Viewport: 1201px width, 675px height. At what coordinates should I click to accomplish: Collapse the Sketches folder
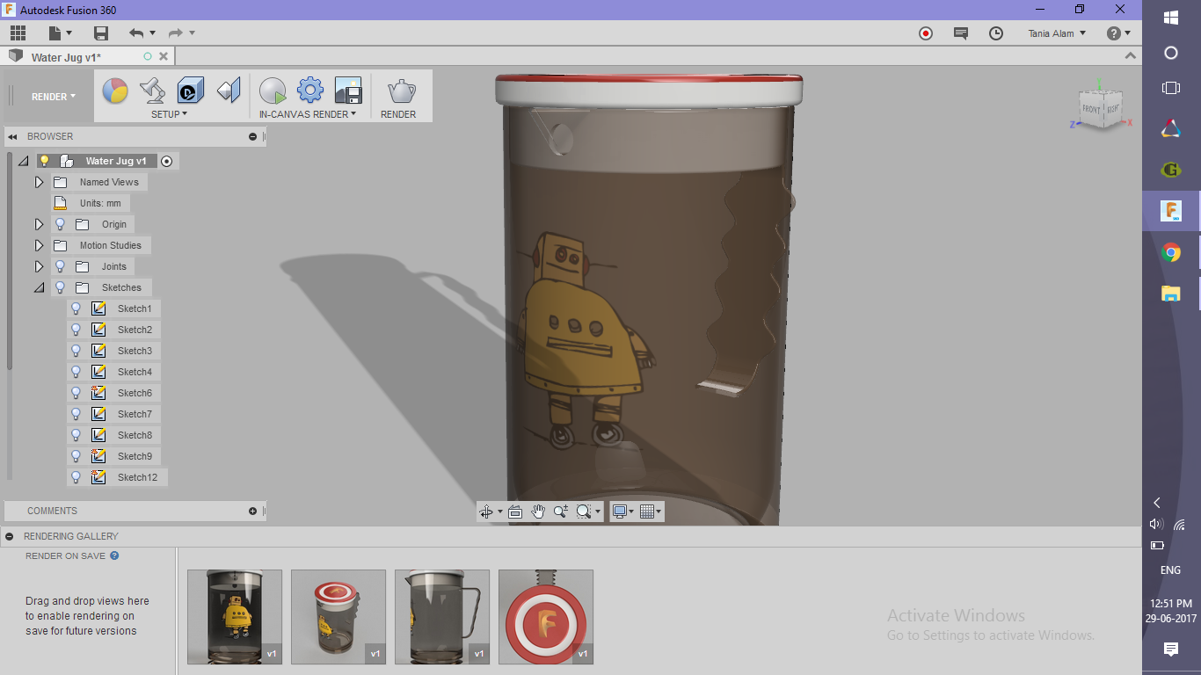coord(39,287)
